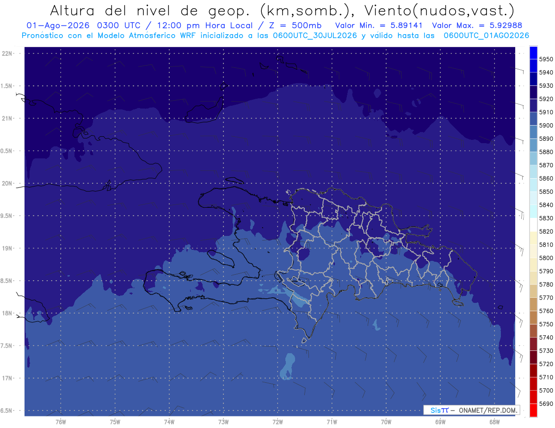Click the 1.5N latitude axis label
The width and height of the screenshot is (555, 428).
(x=6, y=86)
